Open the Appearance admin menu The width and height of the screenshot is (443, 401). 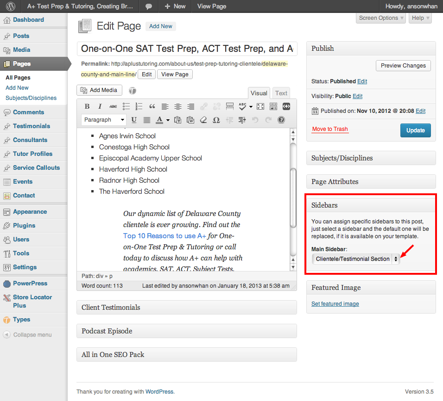pyautogui.click(x=34, y=212)
